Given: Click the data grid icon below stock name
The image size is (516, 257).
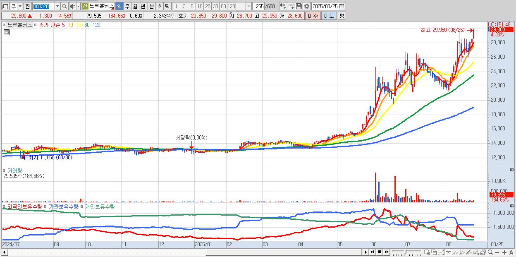Looking at the screenshot, I should tap(6, 32).
